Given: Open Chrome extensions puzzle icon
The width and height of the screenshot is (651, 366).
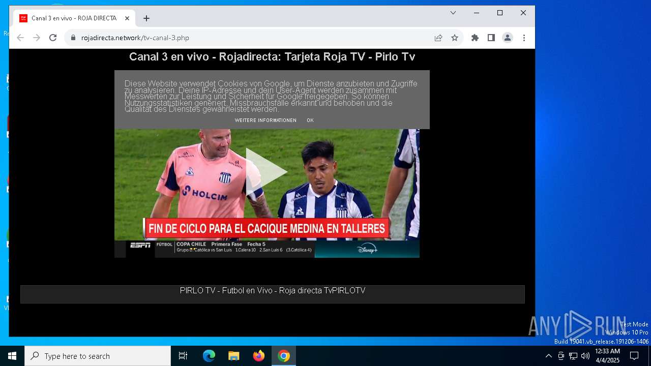Looking at the screenshot, I should coord(475,38).
